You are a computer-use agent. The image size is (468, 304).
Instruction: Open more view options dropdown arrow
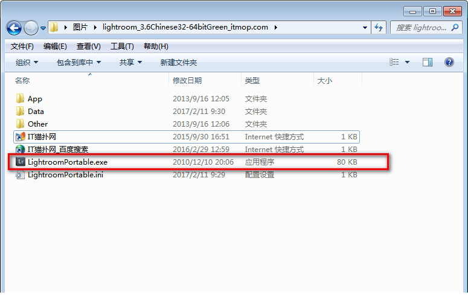(x=407, y=62)
